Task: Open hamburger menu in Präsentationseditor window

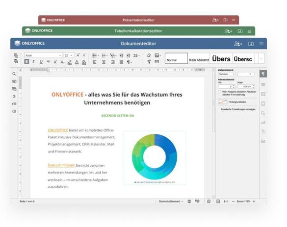Action: [x=234, y=20]
